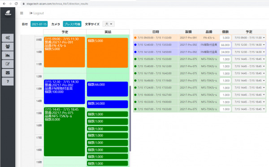269x167 pixels.
Task: Click blue planned block 20217-Prs-092
Action: click(x=65, y=92)
